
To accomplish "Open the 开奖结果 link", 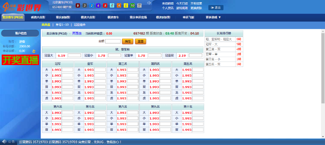I will (x=196, y=4).
